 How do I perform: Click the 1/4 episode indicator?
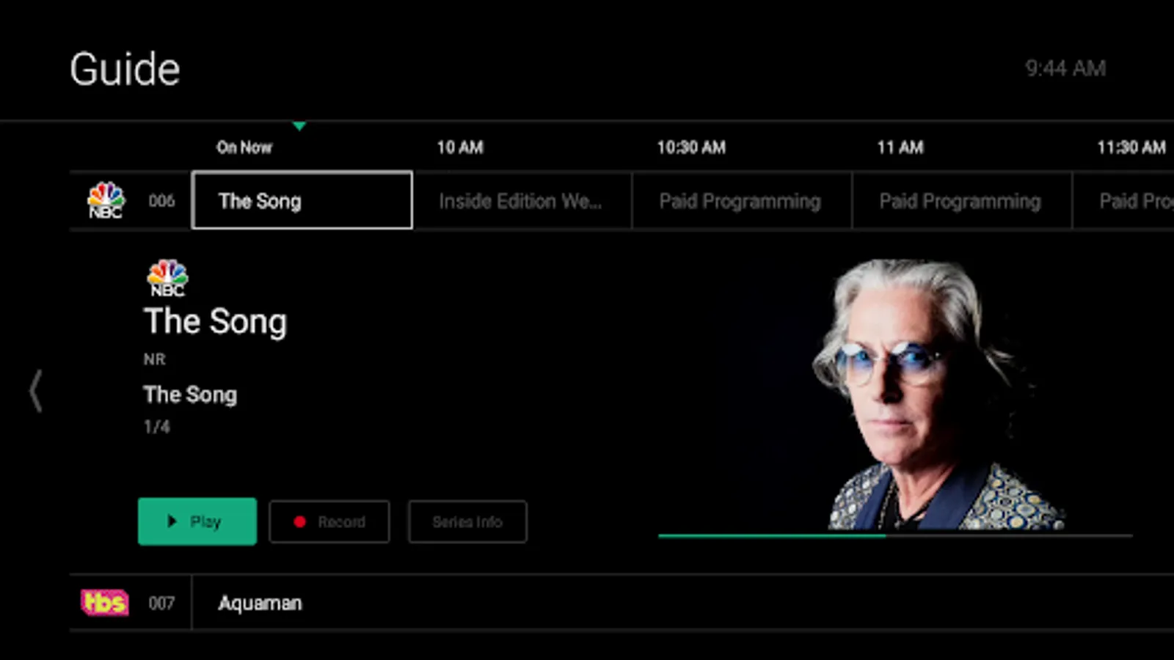coord(156,427)
